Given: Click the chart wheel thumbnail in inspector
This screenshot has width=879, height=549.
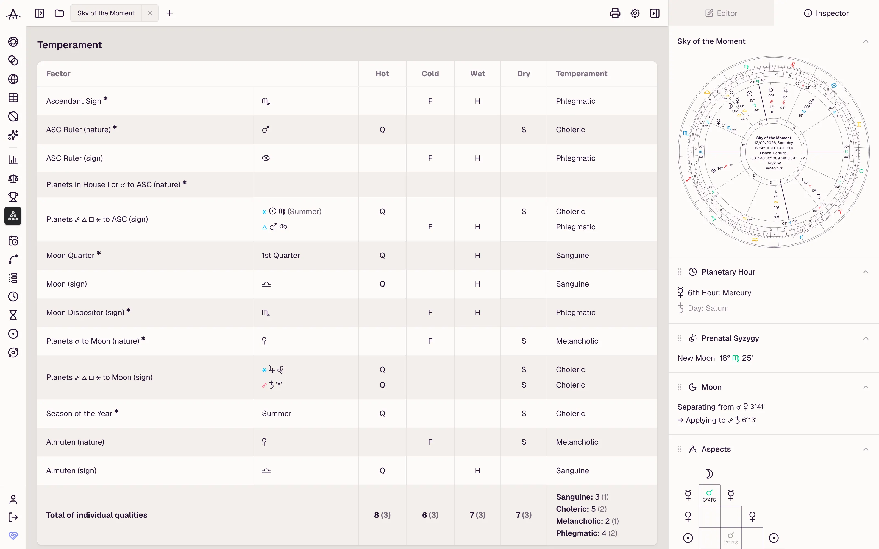Looking at the screenshot, I should (774, 152).
